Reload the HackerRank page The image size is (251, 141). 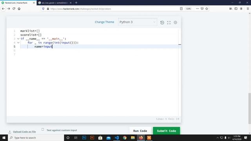[x=14, y=9]
